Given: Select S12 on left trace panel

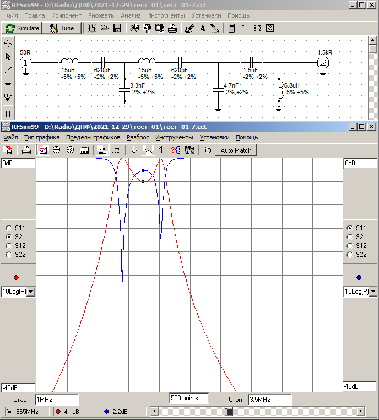Looking at the screenshot, I should 16,246.
